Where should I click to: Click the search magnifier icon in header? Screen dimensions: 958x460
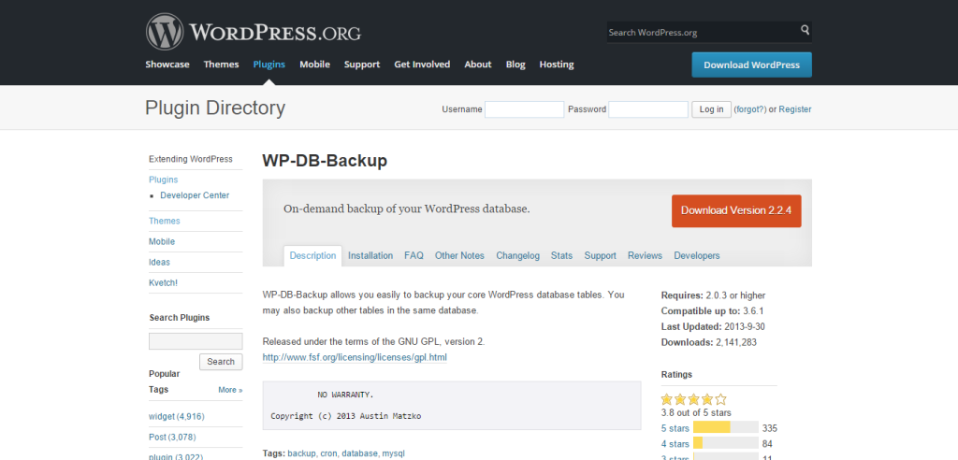click(x=806, y=30)
